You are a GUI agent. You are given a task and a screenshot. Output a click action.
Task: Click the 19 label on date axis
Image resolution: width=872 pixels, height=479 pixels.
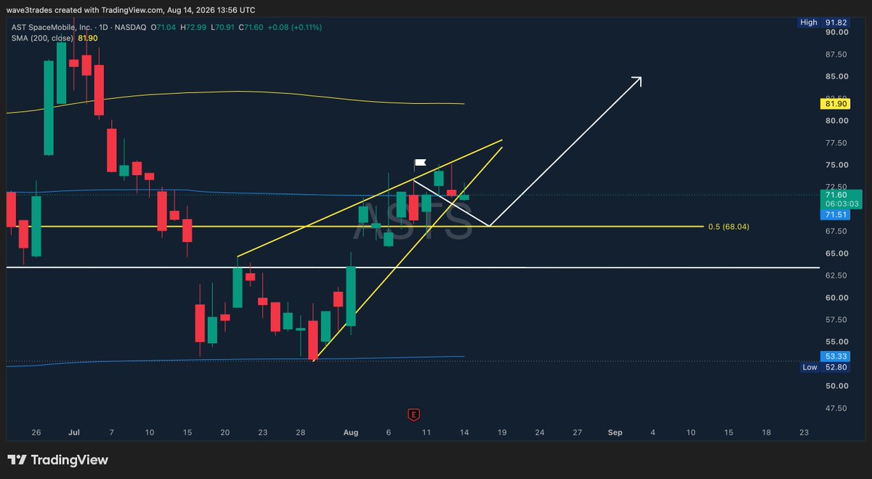pyautogui.click(x=502, y=432)
